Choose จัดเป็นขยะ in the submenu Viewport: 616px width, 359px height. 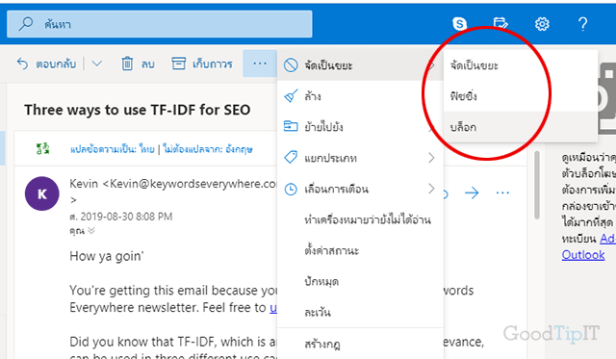pos(521,65)
